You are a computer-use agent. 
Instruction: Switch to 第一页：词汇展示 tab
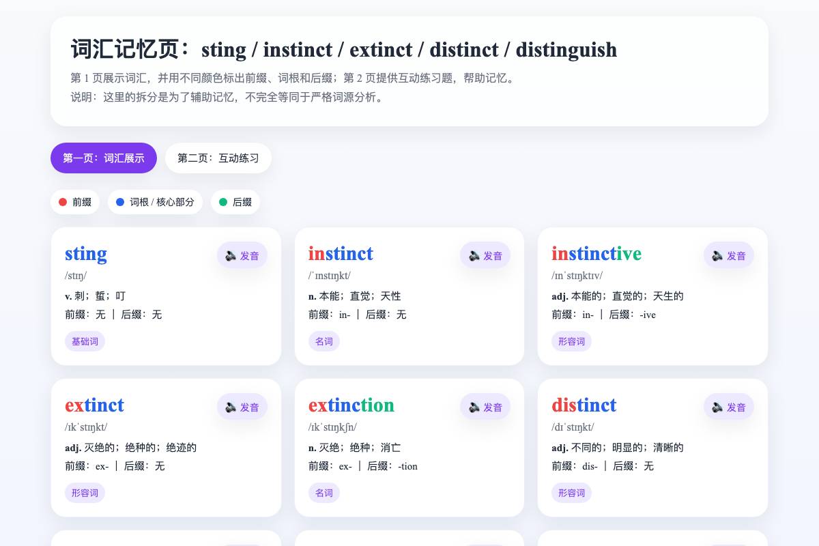(x=104, y=158)
